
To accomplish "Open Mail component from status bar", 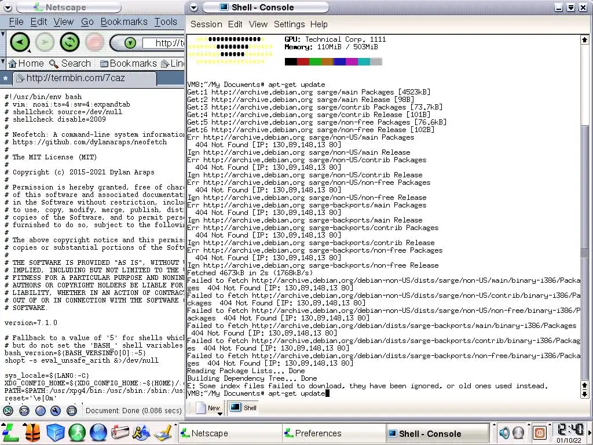I will pyautogui.click(x=24, y=411).
